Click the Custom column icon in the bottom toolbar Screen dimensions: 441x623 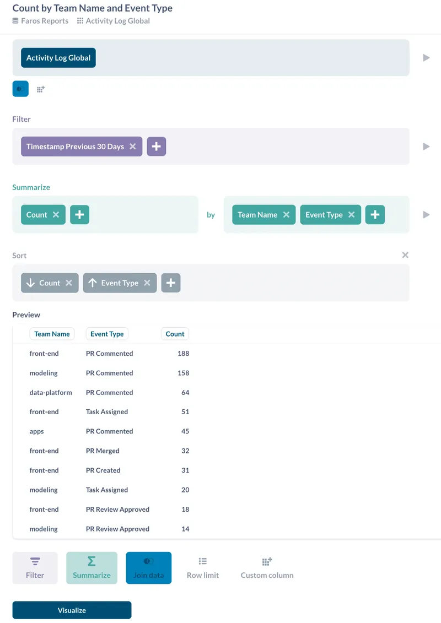tap(267, 567)
